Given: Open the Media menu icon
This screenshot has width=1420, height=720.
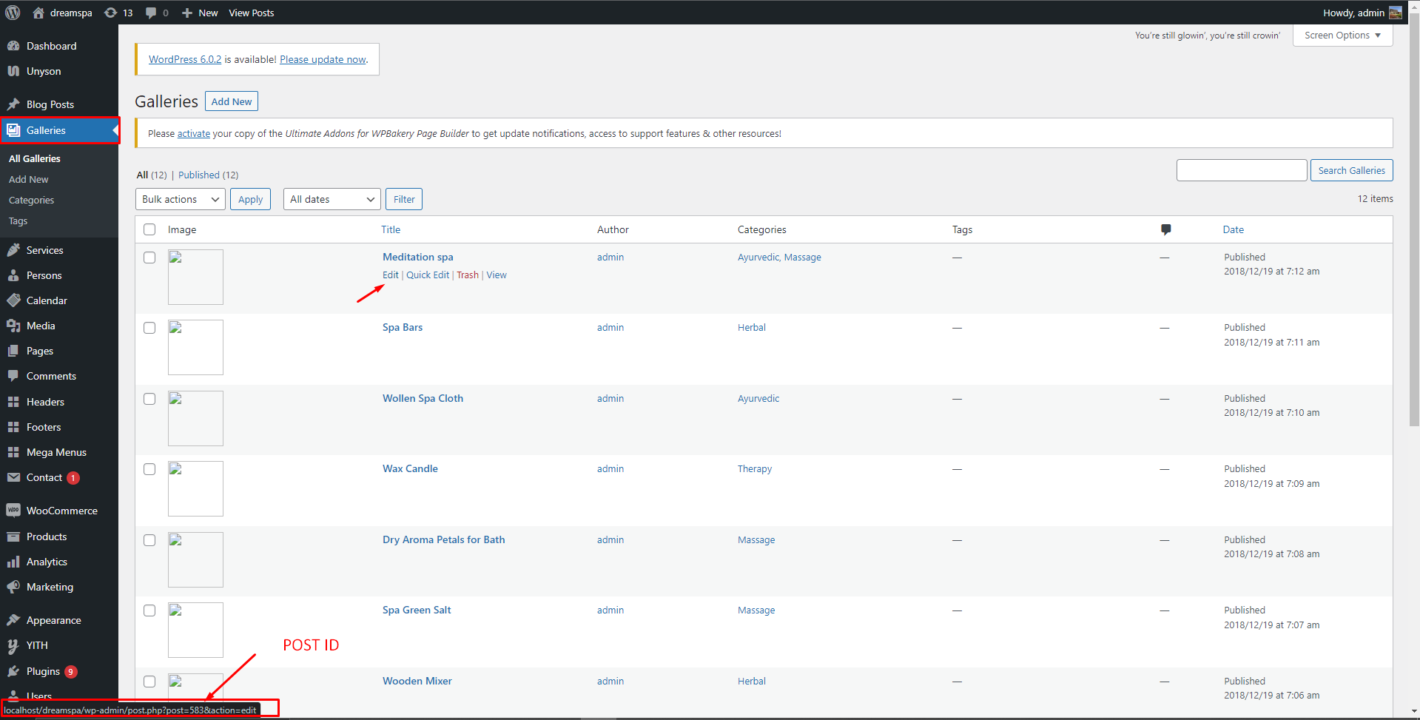Looking at the screenshot, I should 13,326.
